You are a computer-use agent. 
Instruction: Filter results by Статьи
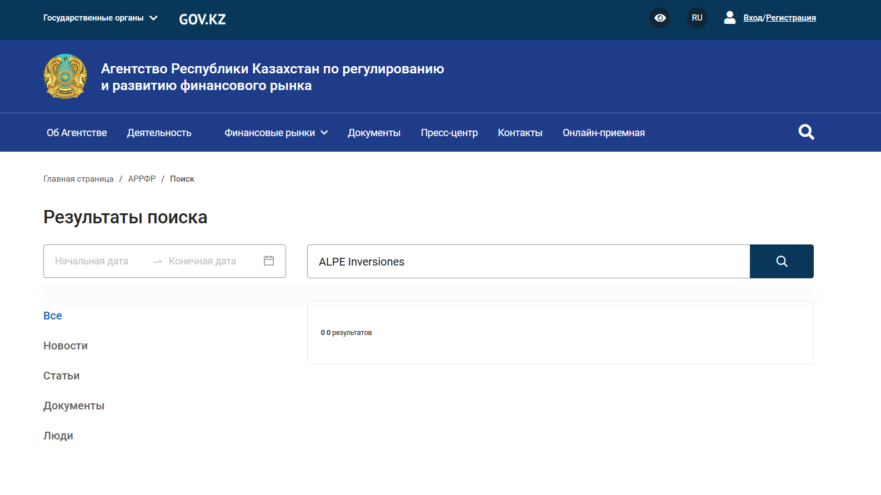pyautogui.click(x=62, y=376)
